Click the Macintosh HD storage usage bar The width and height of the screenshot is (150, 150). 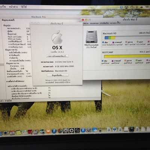127,37
